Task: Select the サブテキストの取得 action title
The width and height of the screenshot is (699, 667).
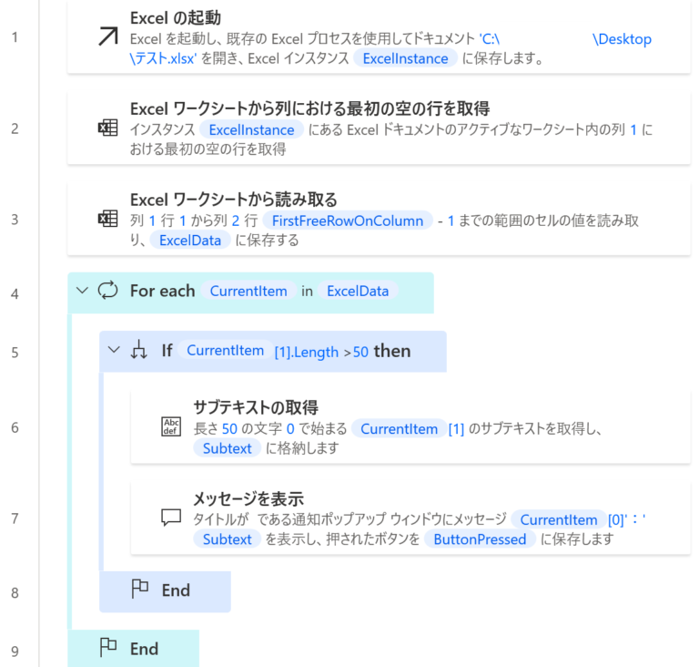Action: pyautogui.click(x=254, y=407)
